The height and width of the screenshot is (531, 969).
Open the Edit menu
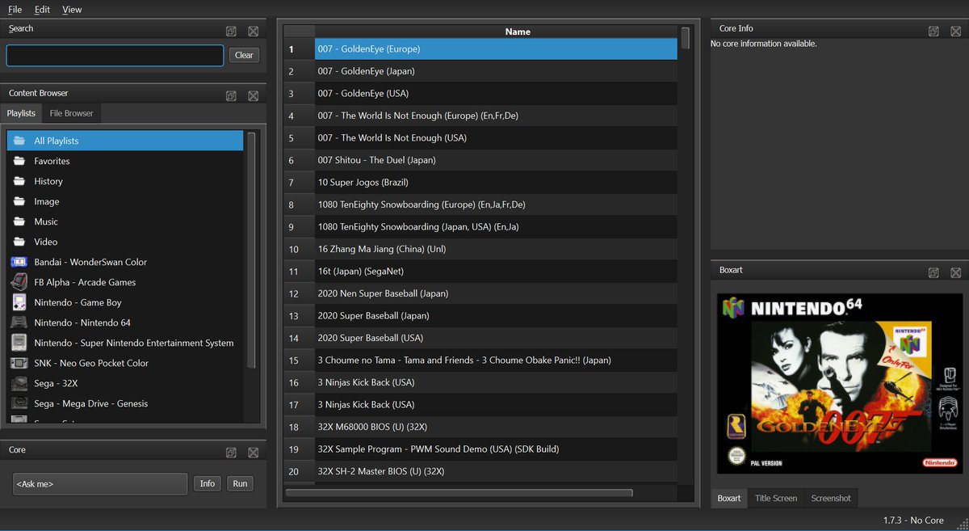click(42, 10)
